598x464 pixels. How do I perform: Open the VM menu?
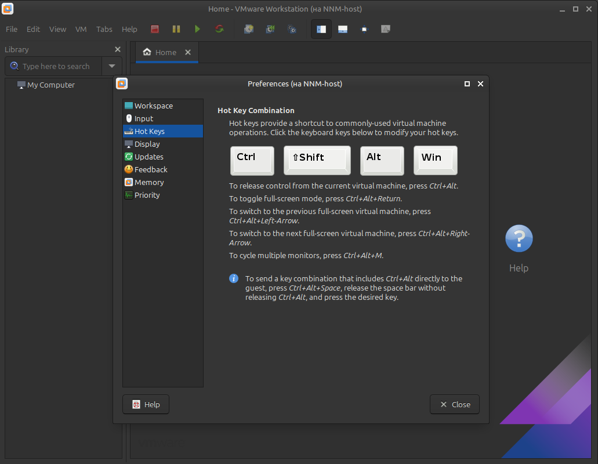81,29
